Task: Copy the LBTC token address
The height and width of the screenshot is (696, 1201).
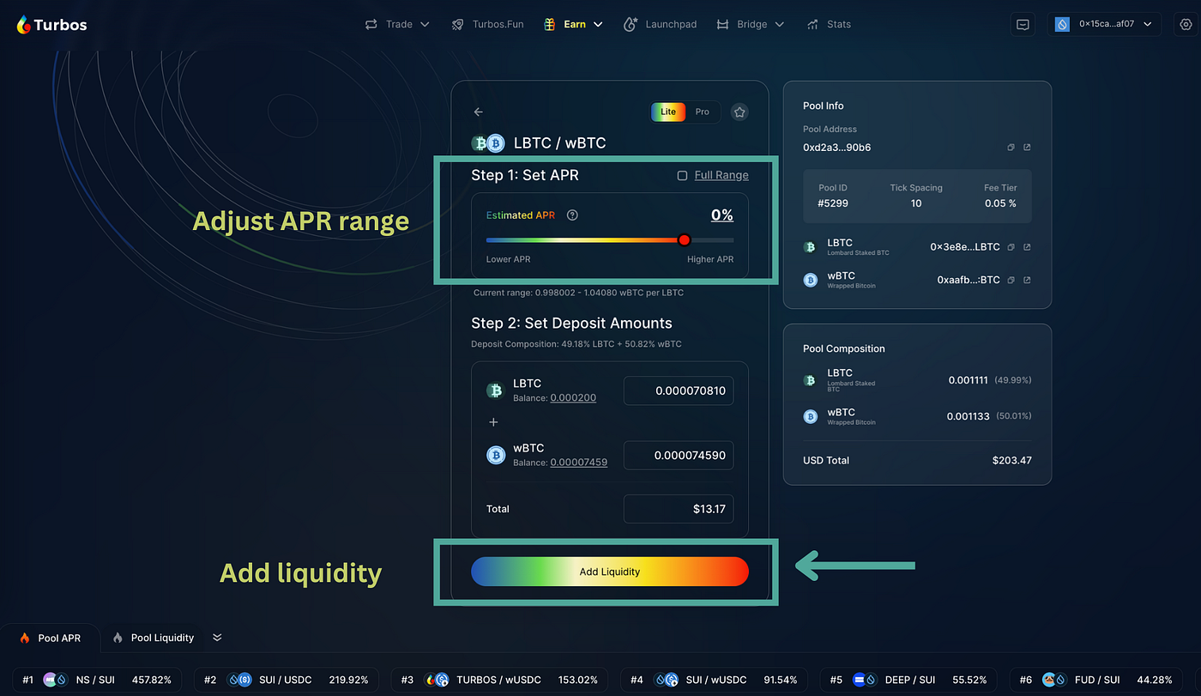Action: click(1011, 247)
